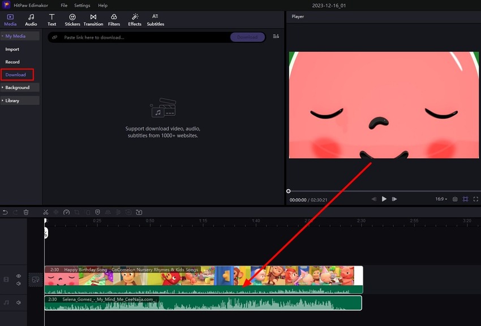Take a snapshot with the camera icon
Image resolution: width=481 pixels, height=326 pixels.
pos(455,199)
